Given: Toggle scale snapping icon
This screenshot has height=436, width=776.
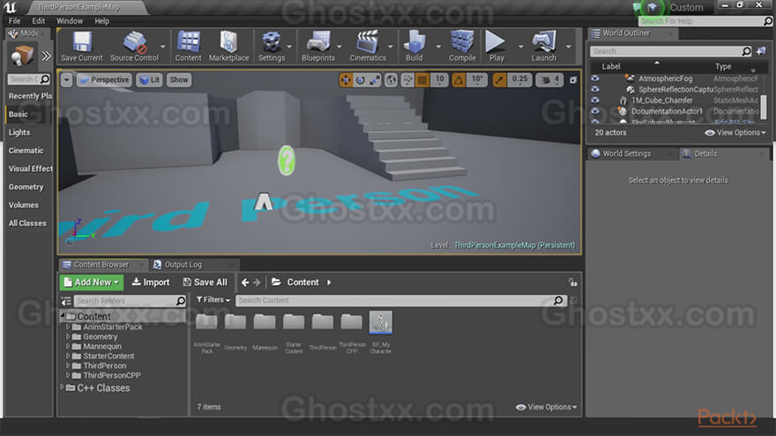Looking at the screenshot, I should [499, 79].
